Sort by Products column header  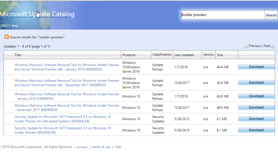pyautogui.click(x=129, y=55)
